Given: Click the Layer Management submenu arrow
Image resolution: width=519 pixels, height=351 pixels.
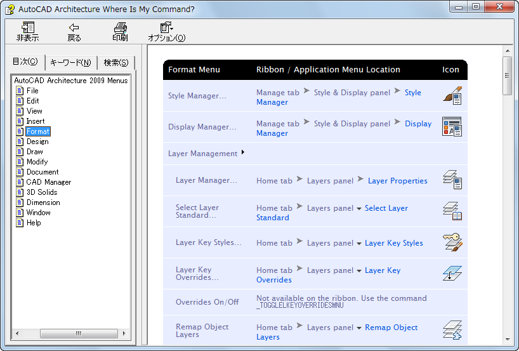Looking at the screenshot, I should tap(243, 152).
